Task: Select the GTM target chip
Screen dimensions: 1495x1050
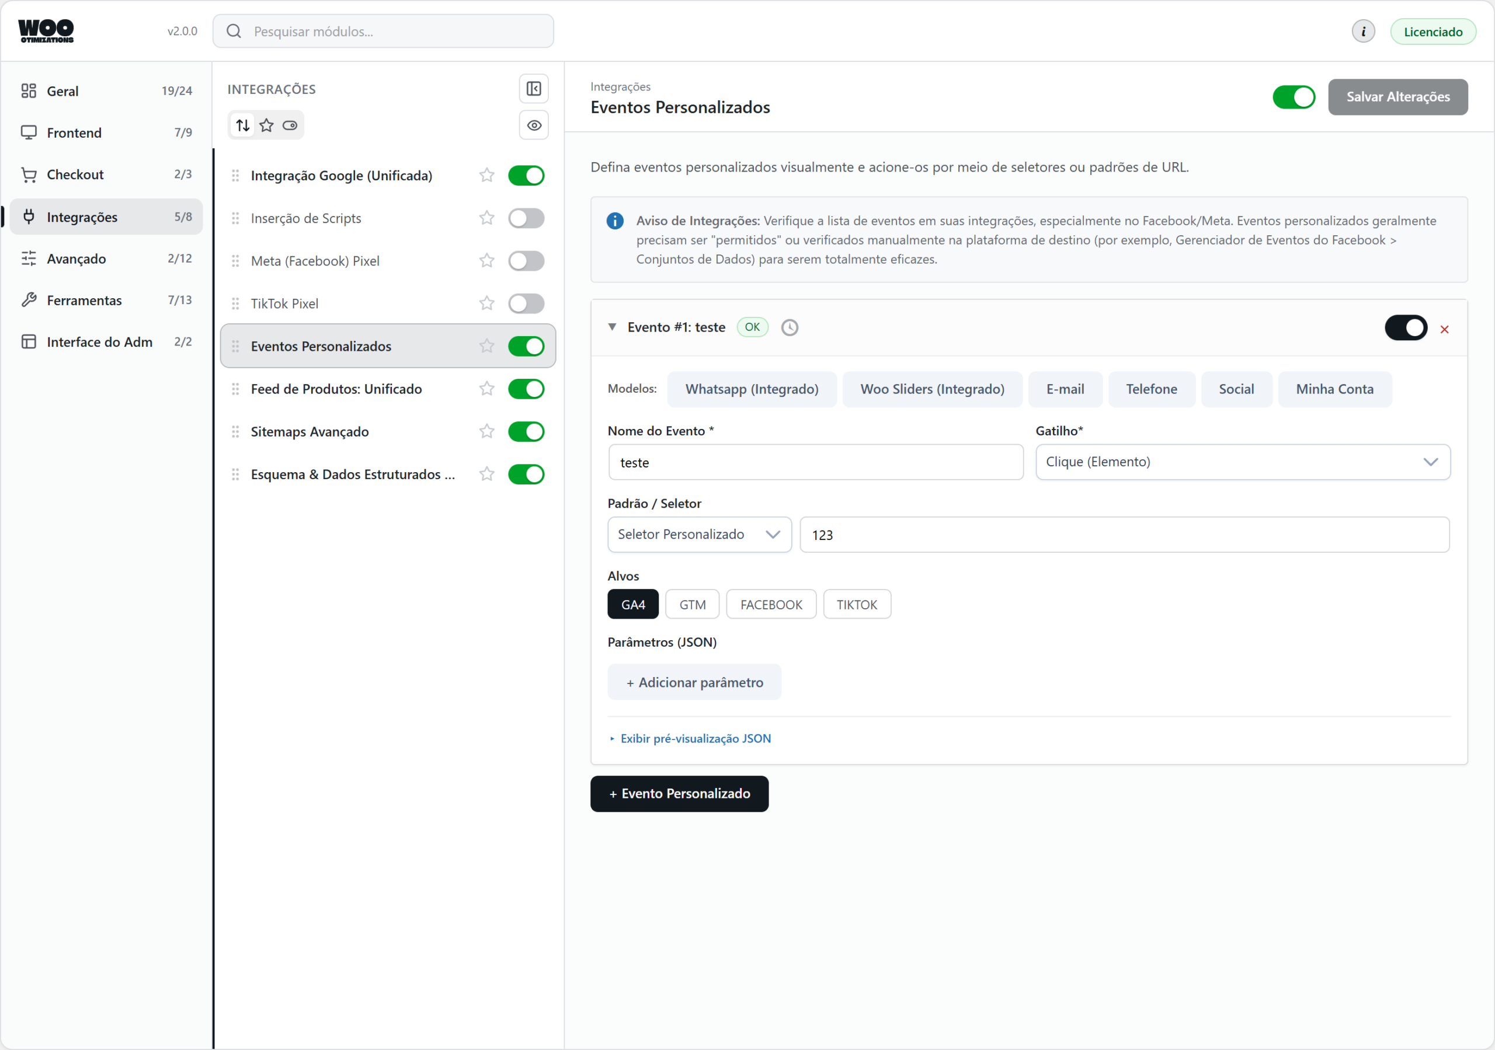Action: 692,605
